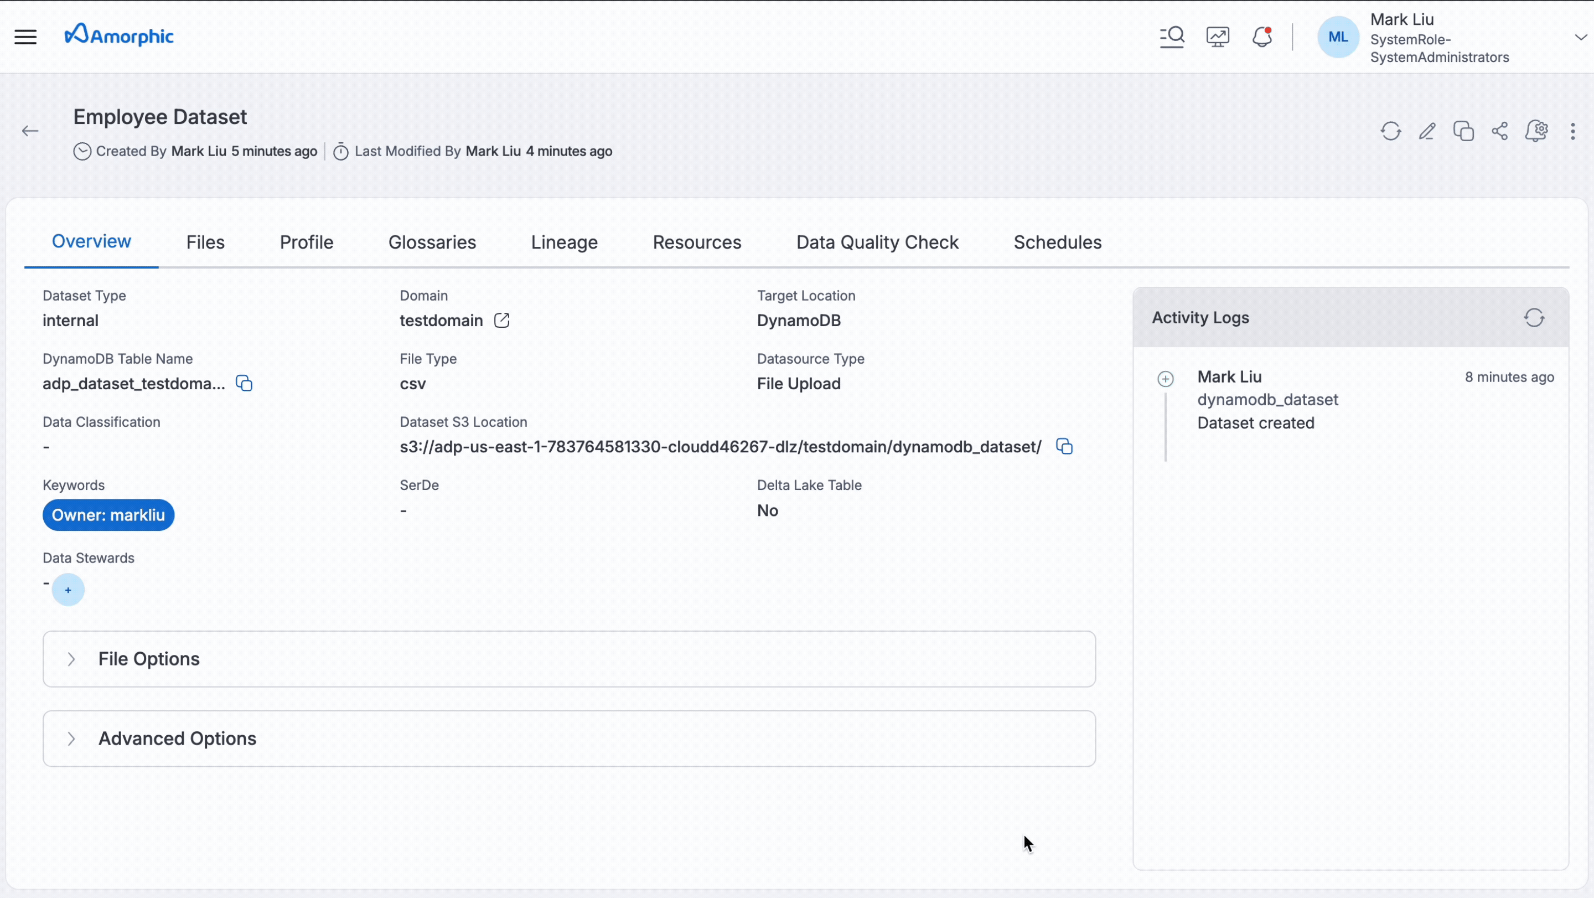Open global search in the top bar

(1172, 37)
